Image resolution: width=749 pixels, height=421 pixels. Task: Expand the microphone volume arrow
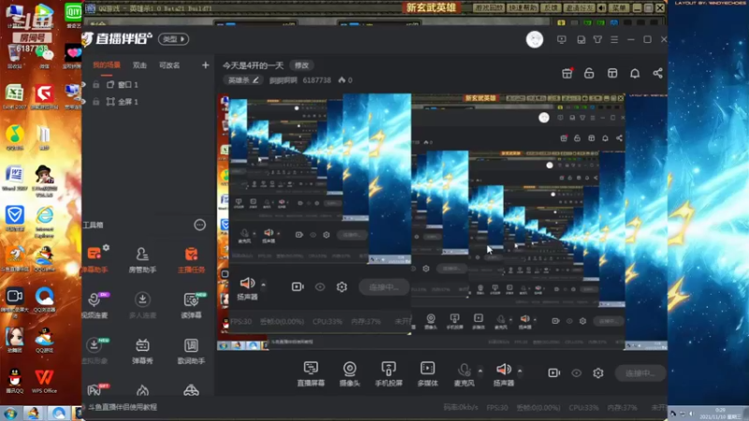(x=480, y=370)
